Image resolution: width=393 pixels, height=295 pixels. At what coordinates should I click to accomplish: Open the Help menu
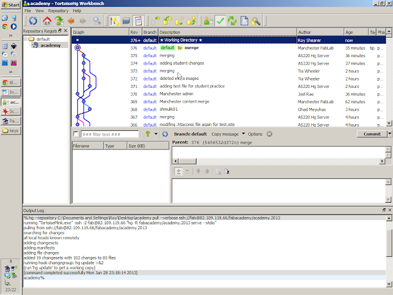(x=77, y=11)
